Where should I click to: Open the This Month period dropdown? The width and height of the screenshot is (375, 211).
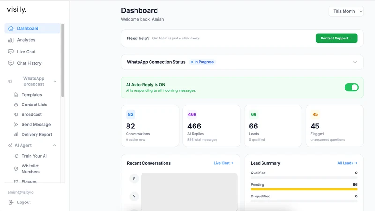point(346,11)
